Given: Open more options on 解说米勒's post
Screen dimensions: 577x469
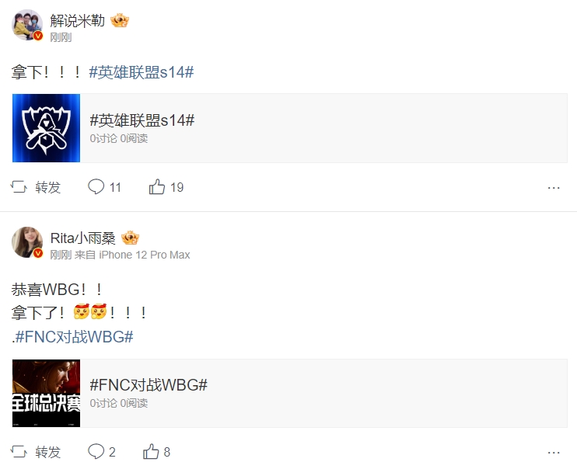Looking at the screenshot, I should coord(554,188).
